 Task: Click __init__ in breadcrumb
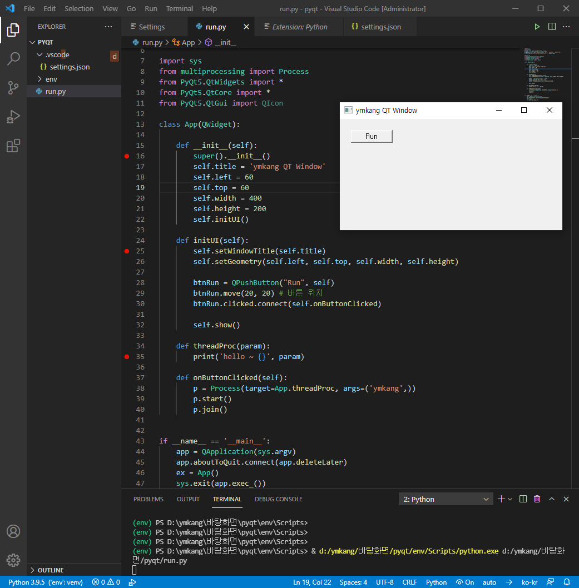click(221, 42)
